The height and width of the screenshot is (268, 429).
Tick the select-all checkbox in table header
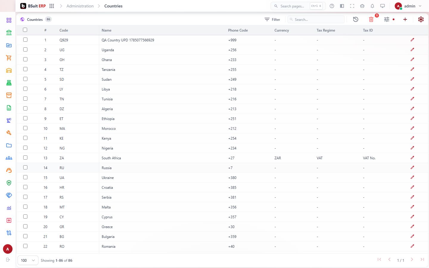tap(25, 30)
